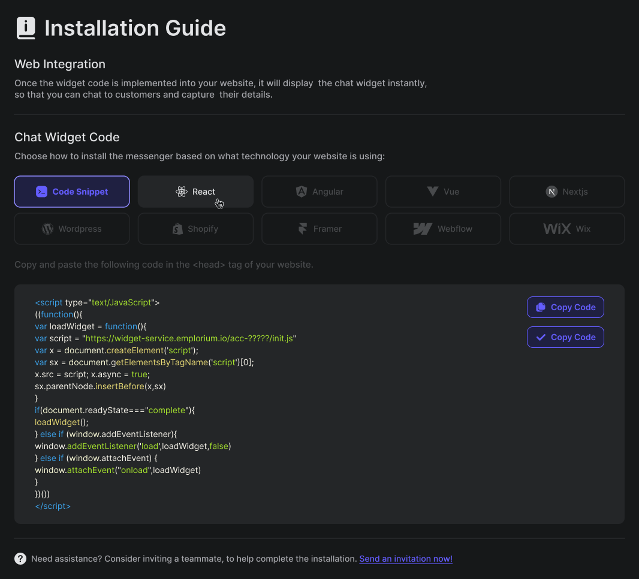The width and height of the screenshot is (639, 579).
Task: Switch to the React installation tab
Action: click(x=195, y=192)
